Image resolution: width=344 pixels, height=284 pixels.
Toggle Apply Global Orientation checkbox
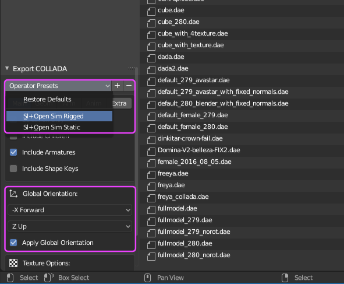tap(13, 243)
